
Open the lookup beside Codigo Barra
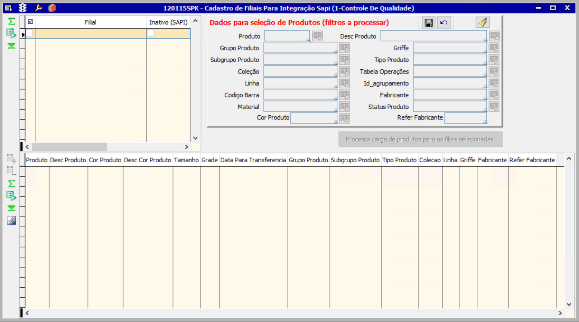click(345, 95)
